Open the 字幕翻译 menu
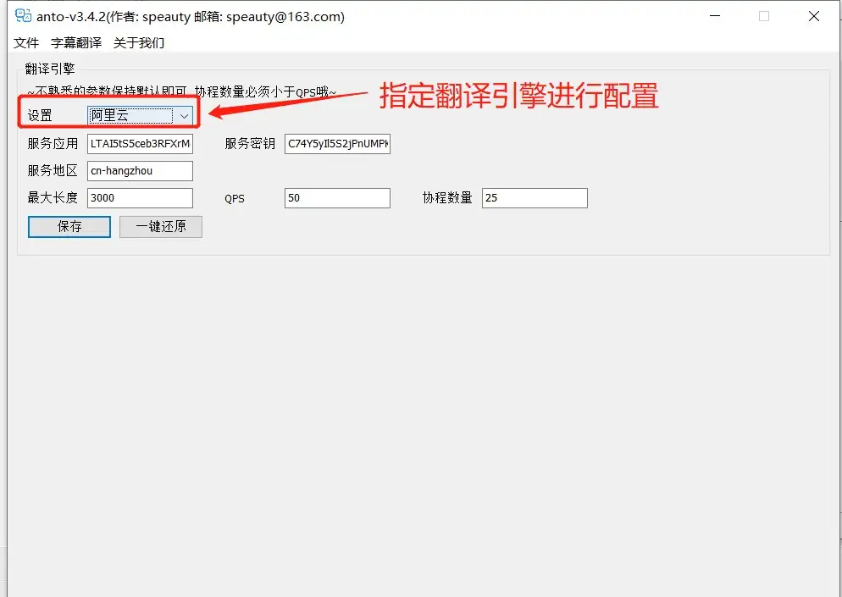 (x=75, y=42)
